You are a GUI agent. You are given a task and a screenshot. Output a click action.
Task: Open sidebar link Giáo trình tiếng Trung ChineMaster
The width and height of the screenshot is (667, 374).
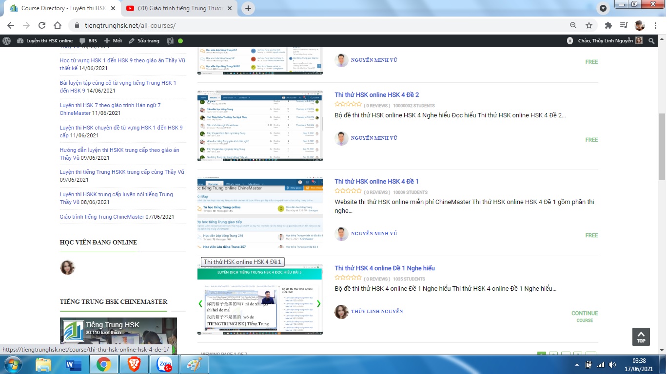pos(102,217)
